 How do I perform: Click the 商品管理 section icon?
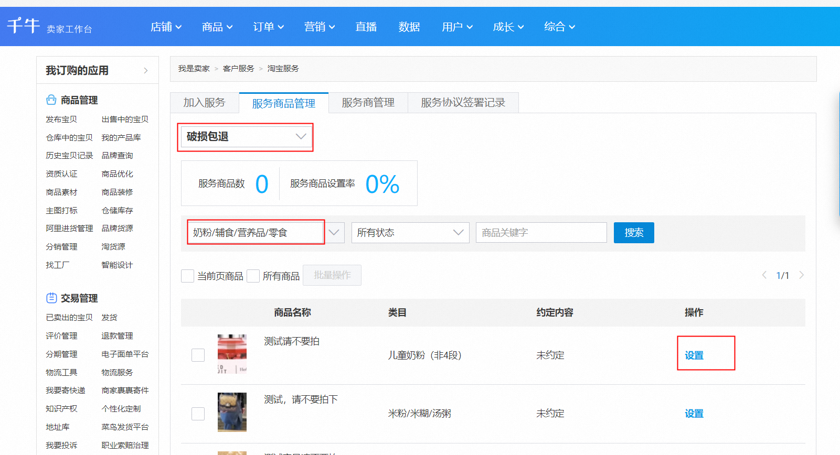[x=51, y=100]
